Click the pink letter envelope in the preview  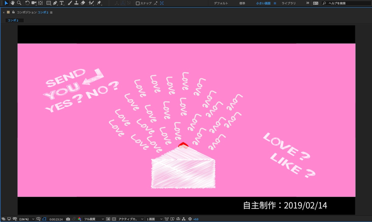[184, 166]
